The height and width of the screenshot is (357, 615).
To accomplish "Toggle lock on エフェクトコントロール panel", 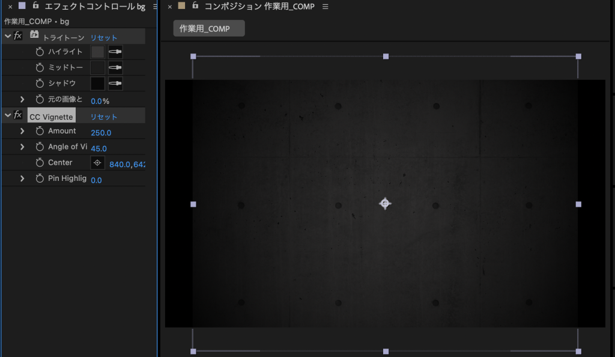I will coord(35,6).
